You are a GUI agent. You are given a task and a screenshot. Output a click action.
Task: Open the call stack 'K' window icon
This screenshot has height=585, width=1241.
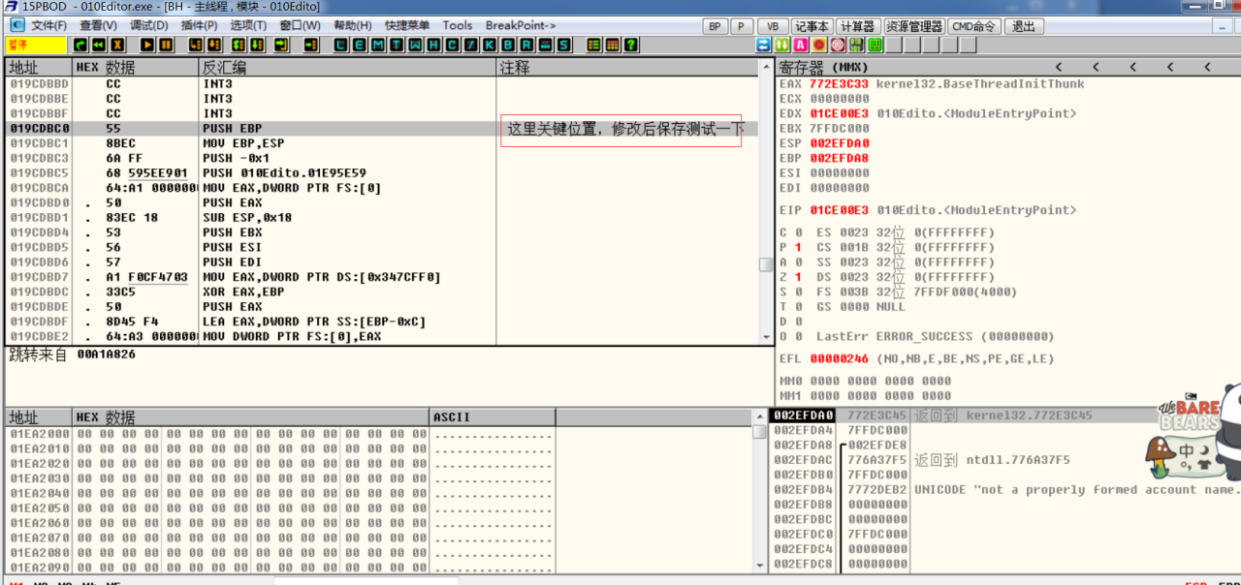coord(488,46)
